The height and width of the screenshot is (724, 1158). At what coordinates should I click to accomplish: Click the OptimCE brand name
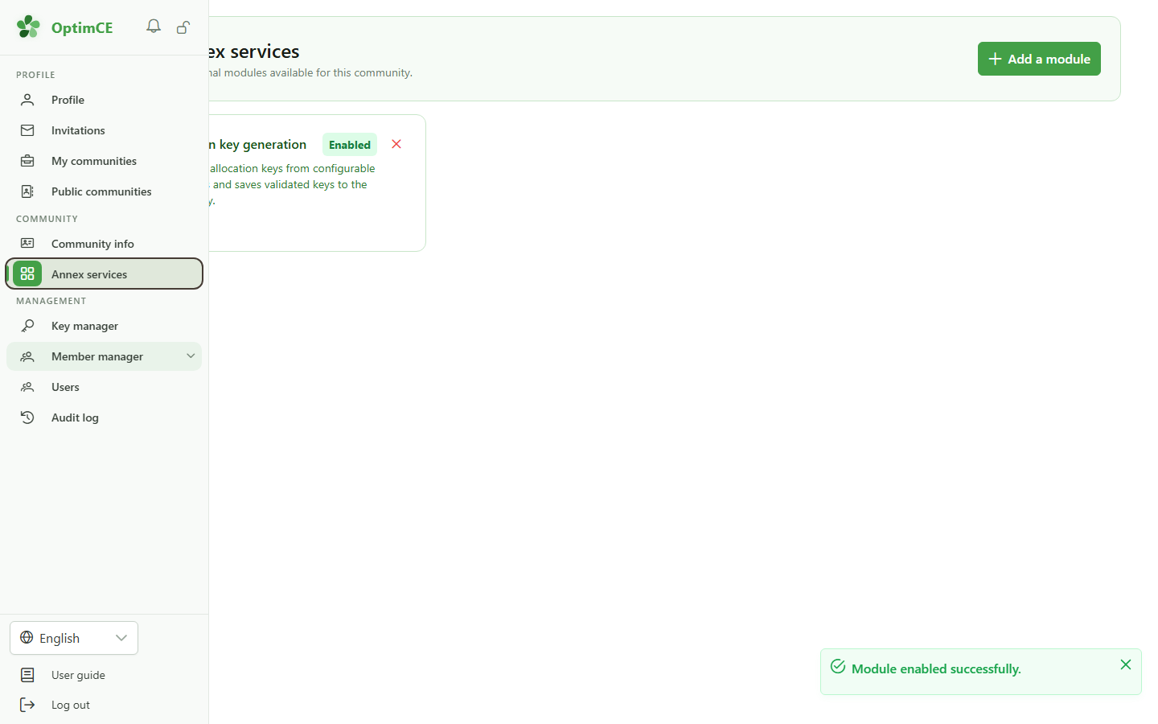click(82, 27)
